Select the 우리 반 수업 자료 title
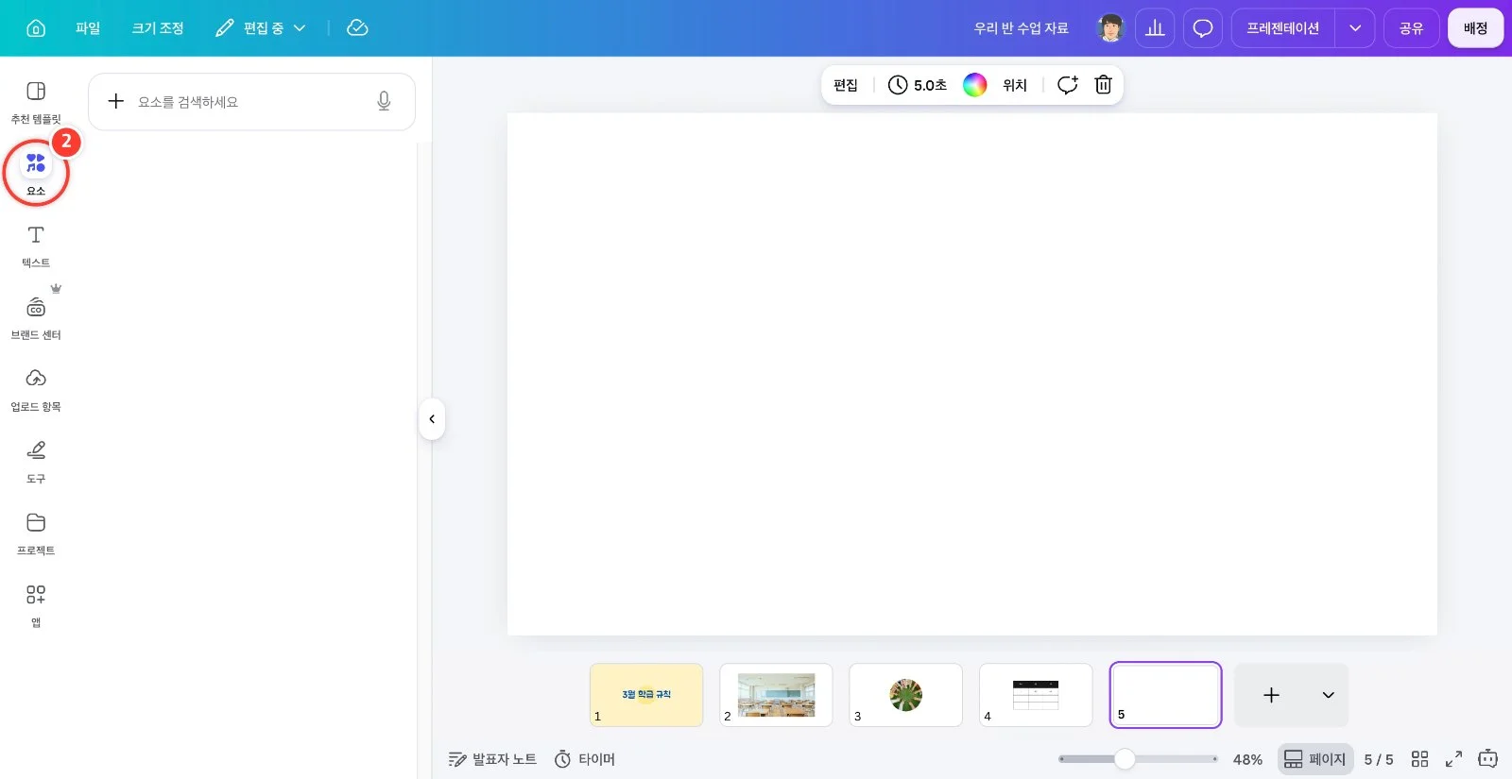Screen dimensions: 1512x779 coord(1022,28)
